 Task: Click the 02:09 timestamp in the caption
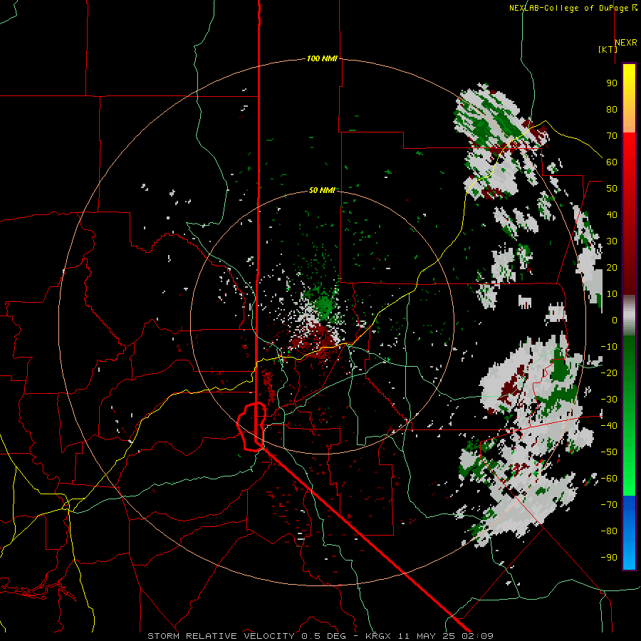[477, 636]
